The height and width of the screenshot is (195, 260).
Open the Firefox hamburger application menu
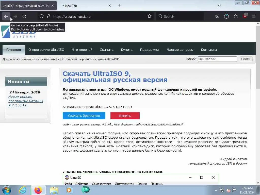coord(254,17)
